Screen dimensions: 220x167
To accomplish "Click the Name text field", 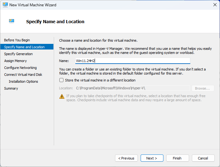I will click(133, 61).
